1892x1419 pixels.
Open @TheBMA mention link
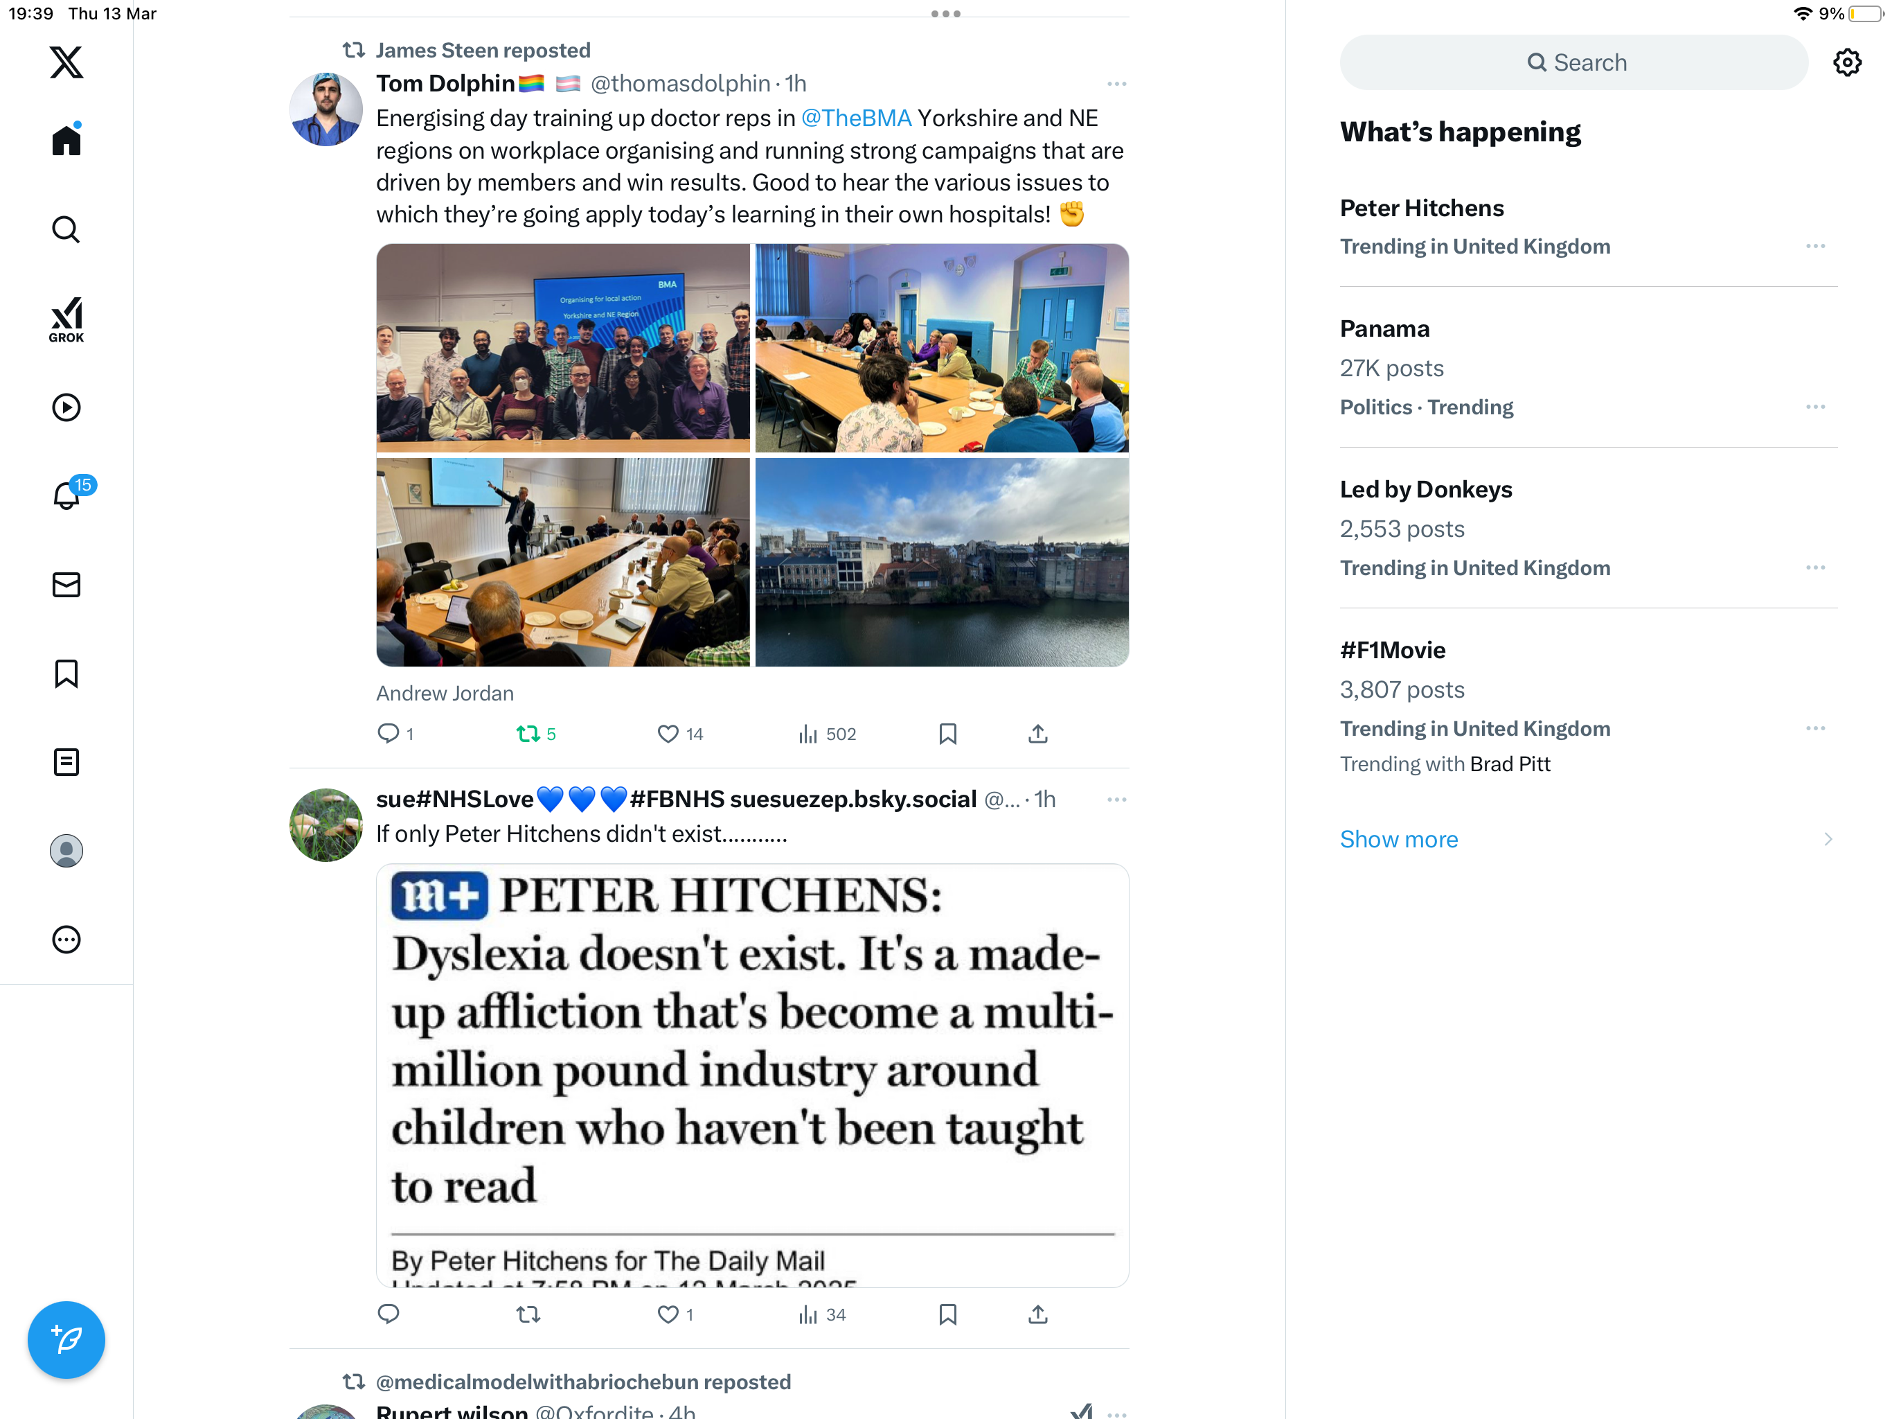point(856,118)
